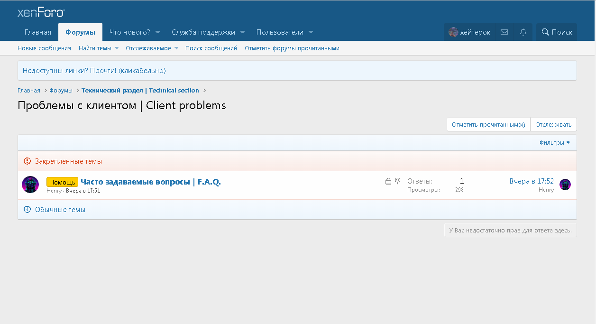Viewport: 596px width, 324px height.
Task: Click the Отслеживать button
Action: [553, 124]
